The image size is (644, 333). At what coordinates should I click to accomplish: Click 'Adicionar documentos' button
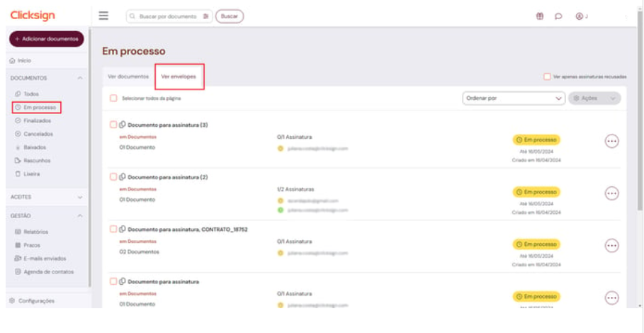pyautogui.click(x=46, y=39)
